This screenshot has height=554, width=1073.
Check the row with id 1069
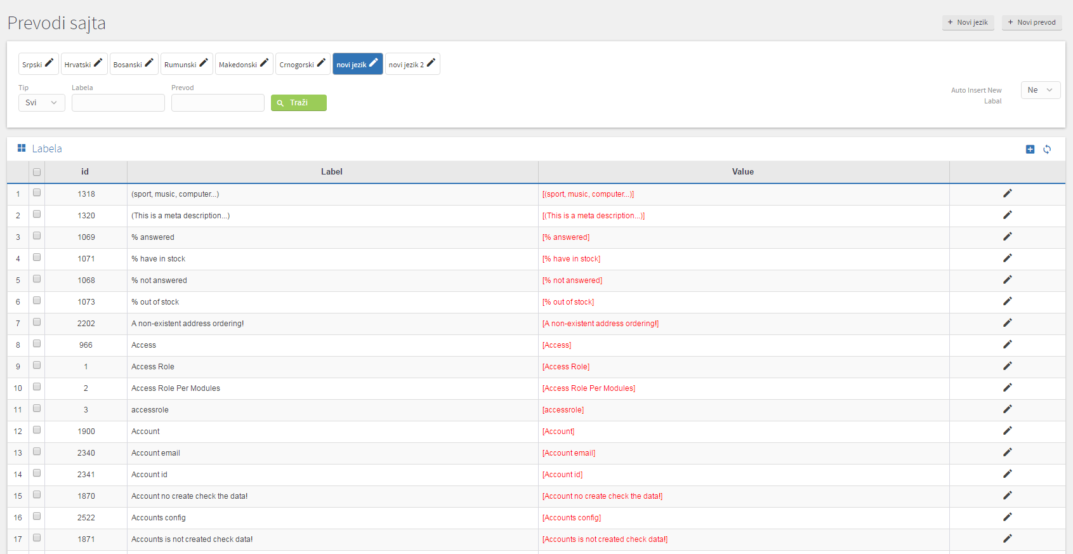[x=37, y=236]
